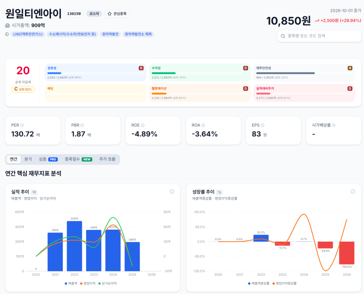Image resolution: width=364 pixels, height=294 pixels.
Task: Click the % unit badge by 성장률 추이
Action: (x=219, y=192)
